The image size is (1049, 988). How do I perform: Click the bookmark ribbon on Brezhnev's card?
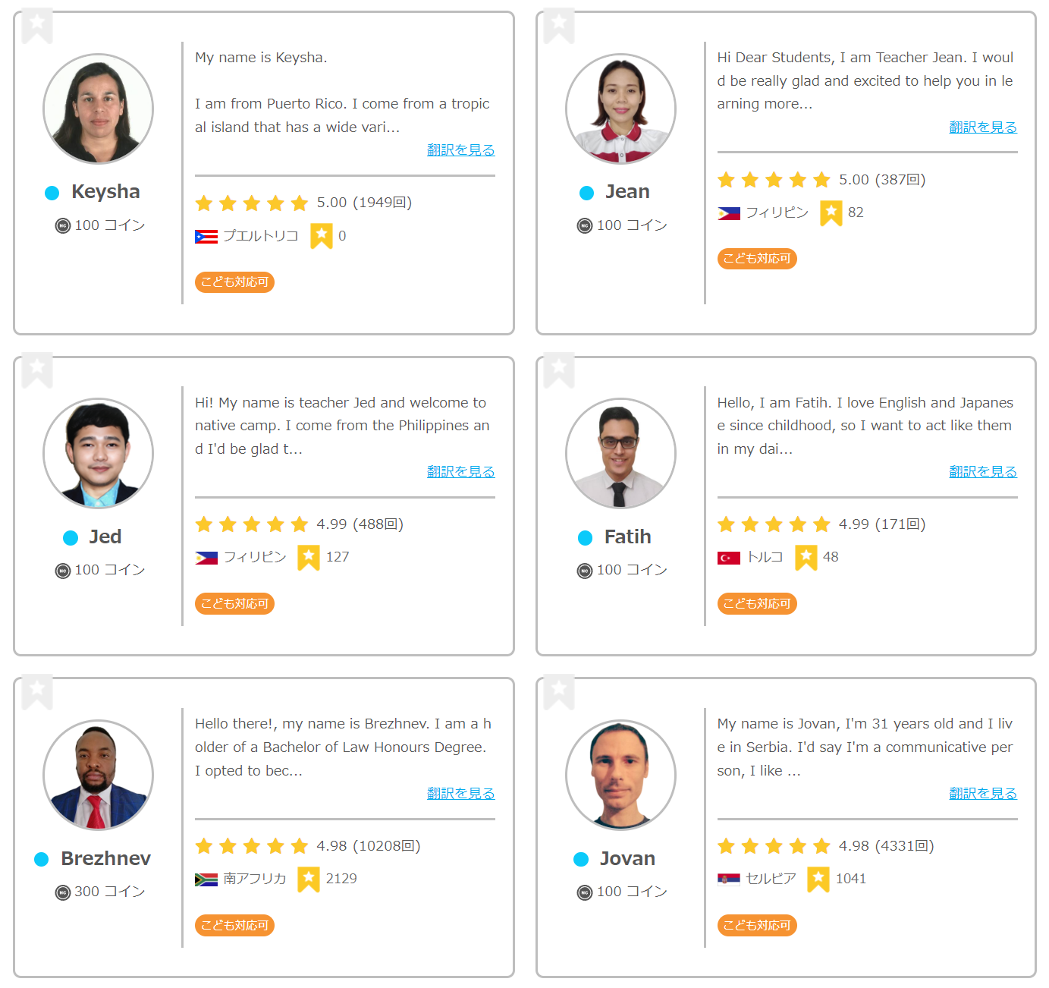(37, 691)
